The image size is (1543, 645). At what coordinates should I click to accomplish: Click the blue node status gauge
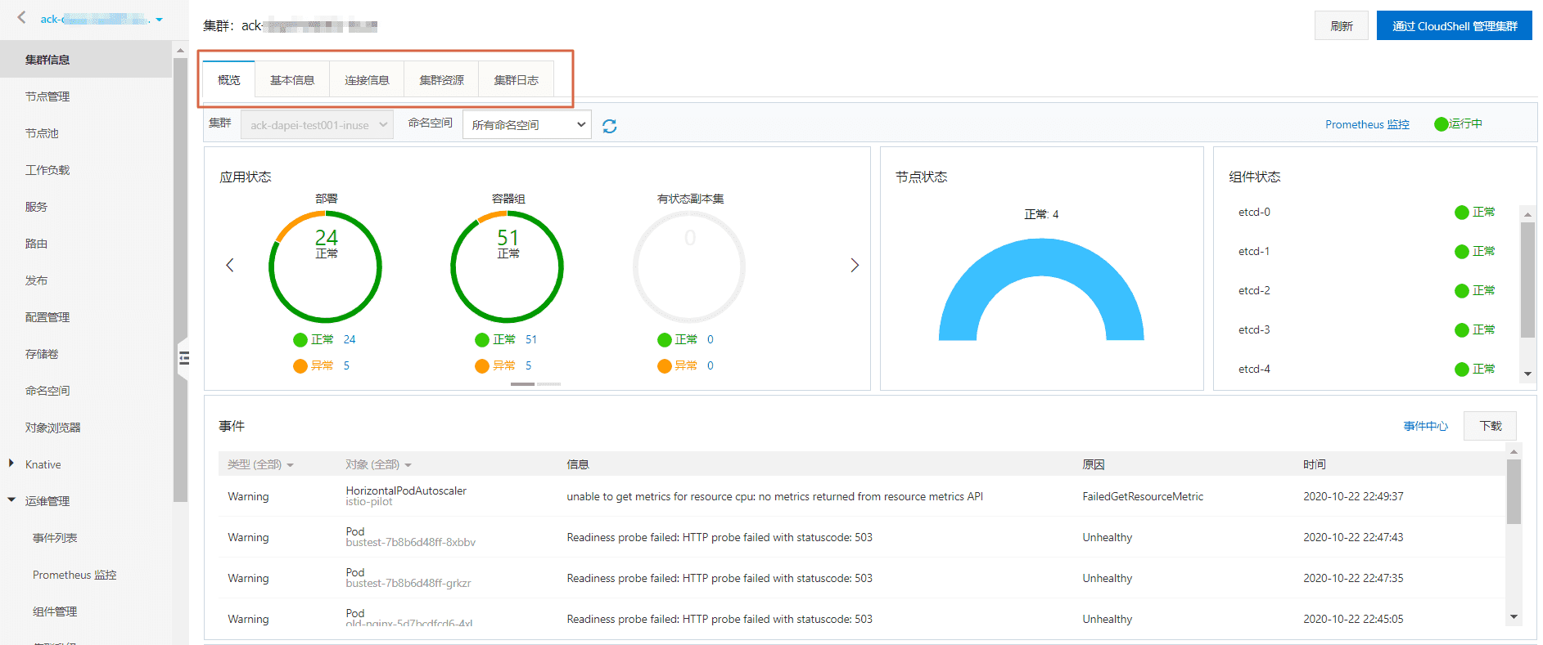[x=1041, y=289]
